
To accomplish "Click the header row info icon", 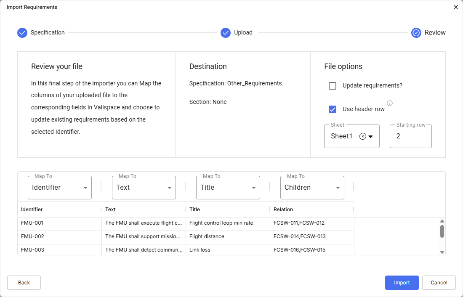I will click(x=390, y=103).
